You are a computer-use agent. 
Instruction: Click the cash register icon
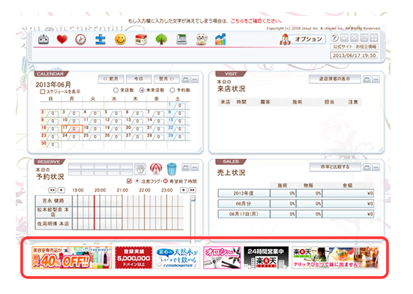click(x=181, y=40)
